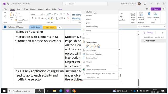Expand the bullet list style arrow
Image resolution: width=168 pixels, height=94 pixels.
[52, 14]
